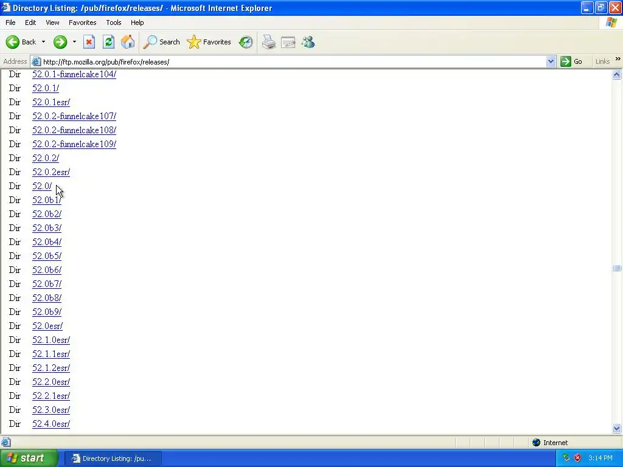Open the 52.0.2-funnelcake109/ directory link

point(74,144)
